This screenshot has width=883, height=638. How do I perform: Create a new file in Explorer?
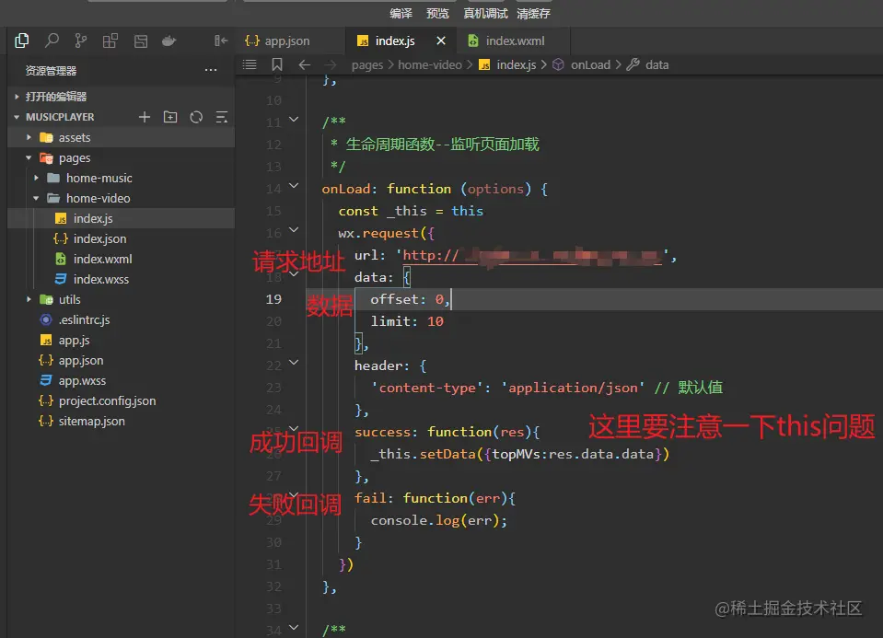click(144, 117)
